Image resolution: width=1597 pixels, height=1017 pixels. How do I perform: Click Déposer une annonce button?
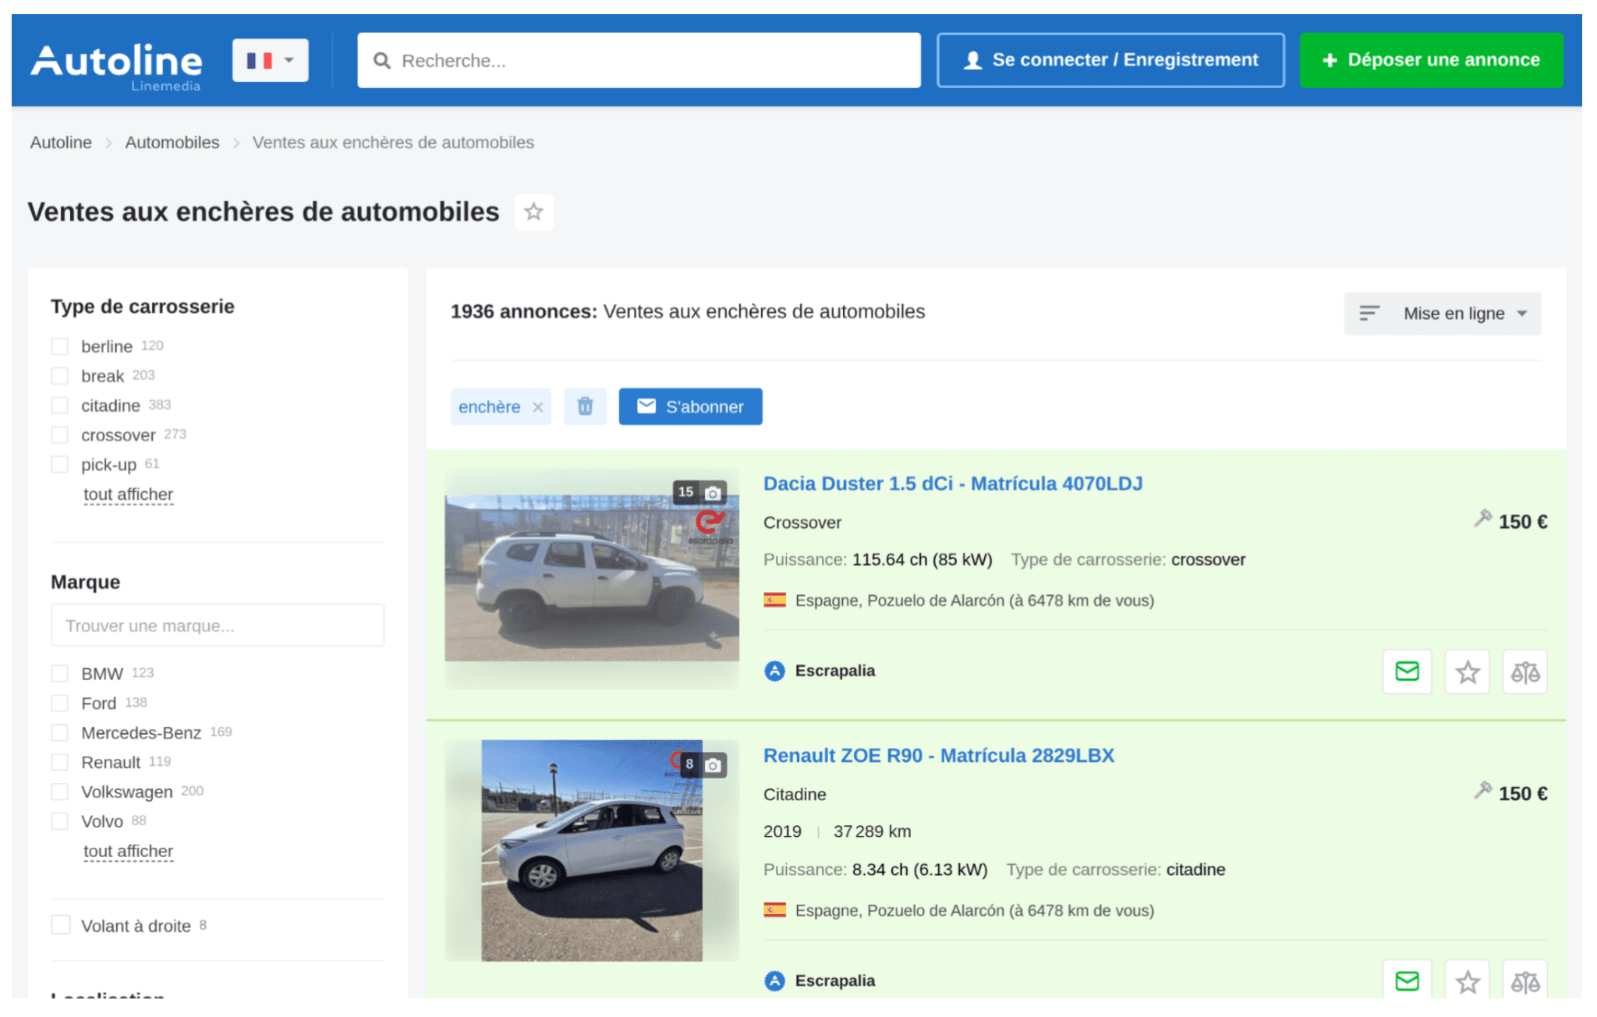(1431, 60)
